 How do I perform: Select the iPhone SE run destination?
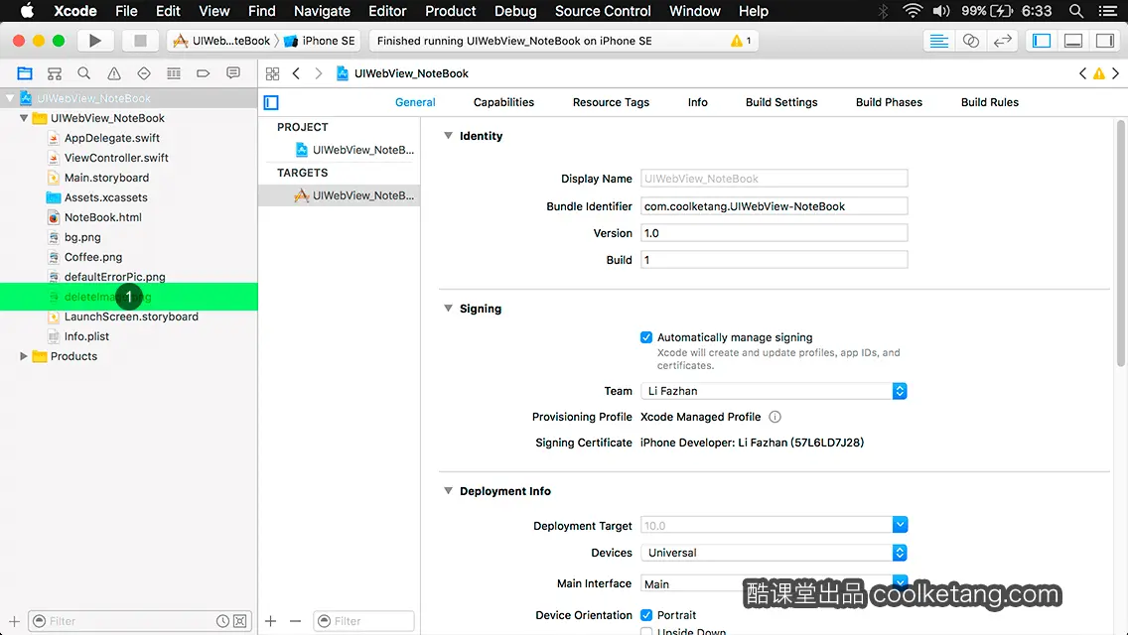(320, 41)
